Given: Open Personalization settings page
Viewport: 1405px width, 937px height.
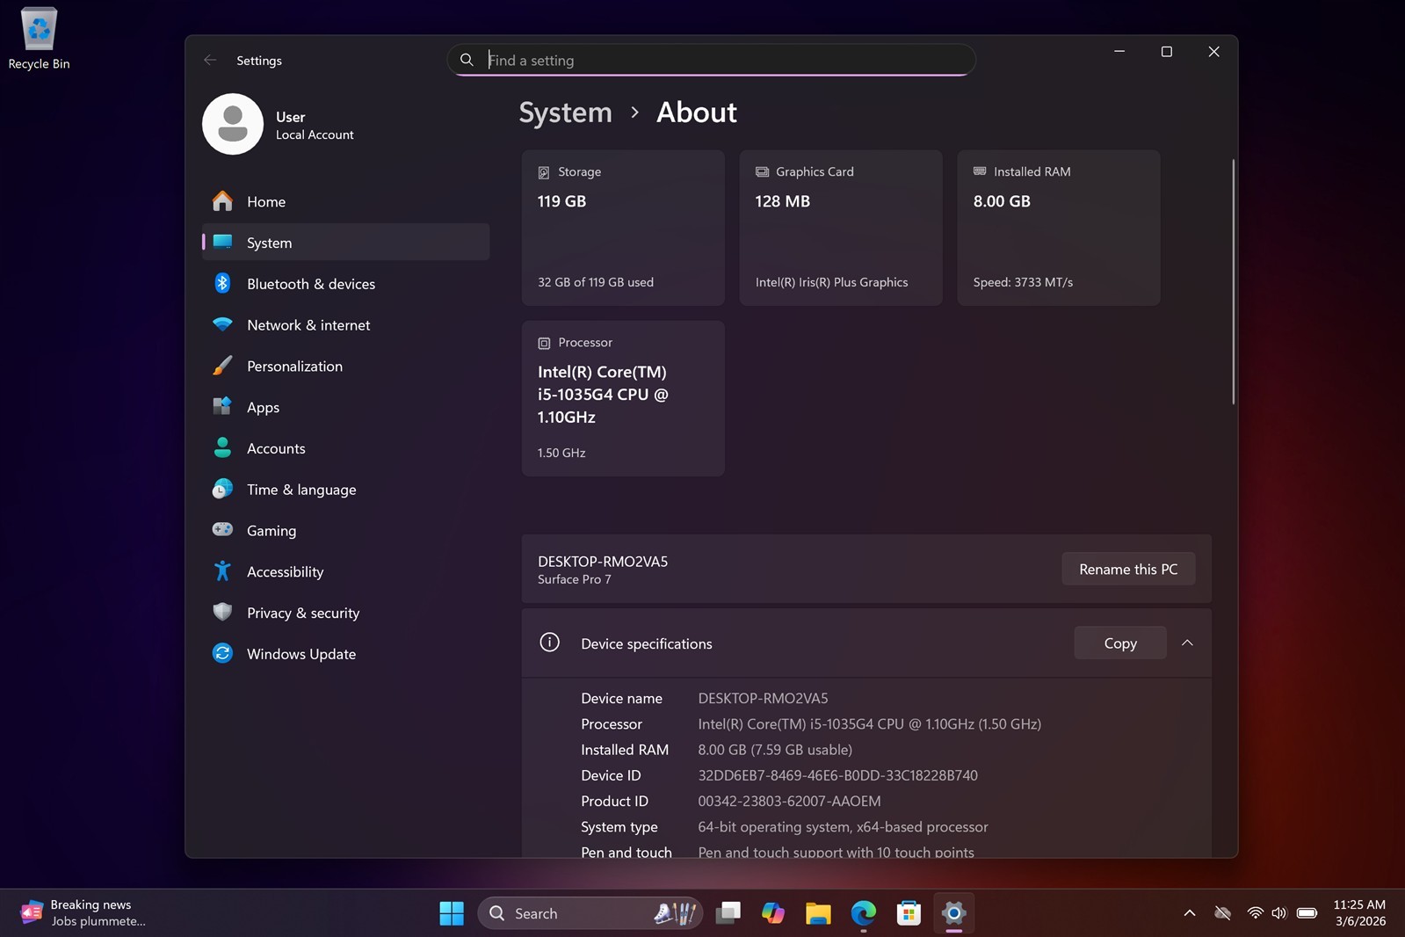Looking at the screenshot, I should [346, 366].
